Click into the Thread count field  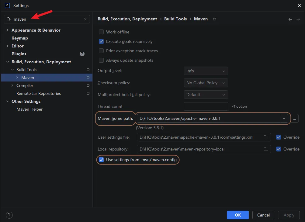pos(206,106)
